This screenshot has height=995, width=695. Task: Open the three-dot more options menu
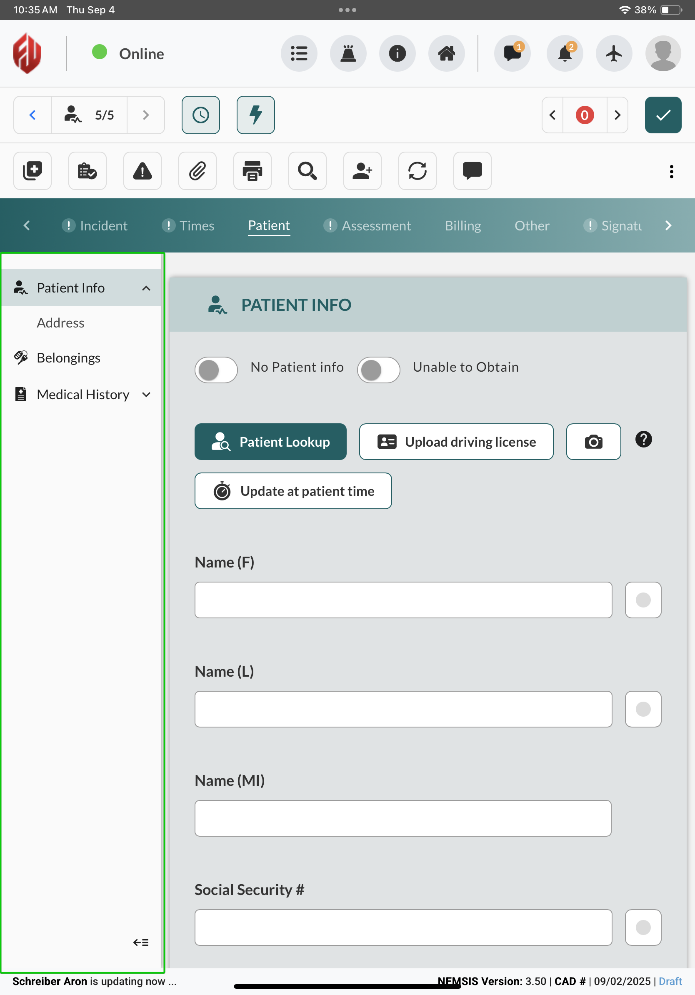click(x=671, y=172)
